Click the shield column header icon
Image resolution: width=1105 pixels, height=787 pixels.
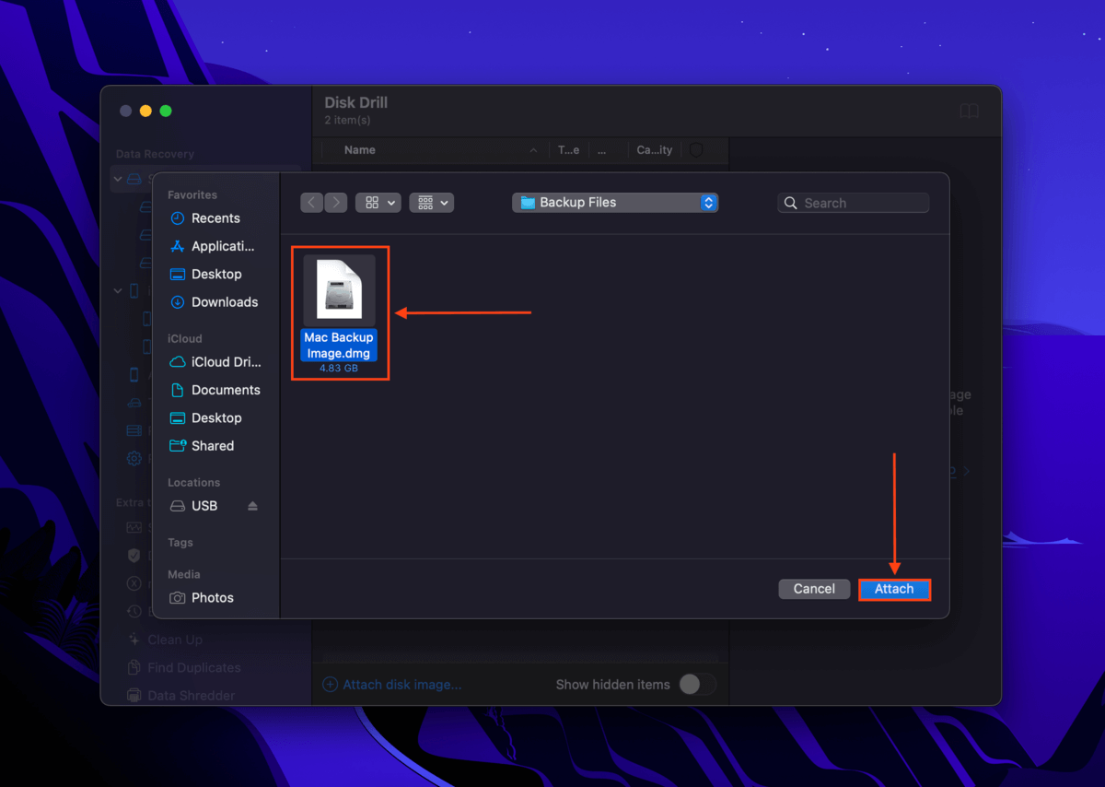(x=696, y=150)
